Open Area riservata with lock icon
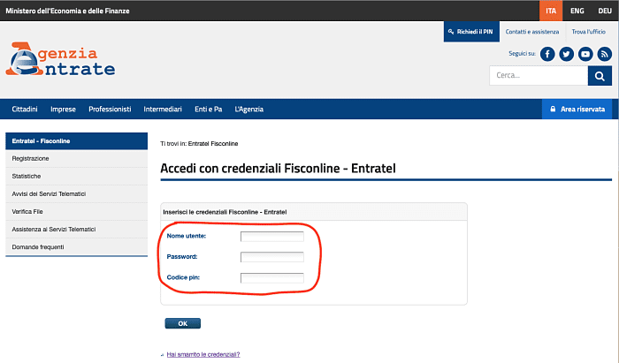 pos(577,110)
